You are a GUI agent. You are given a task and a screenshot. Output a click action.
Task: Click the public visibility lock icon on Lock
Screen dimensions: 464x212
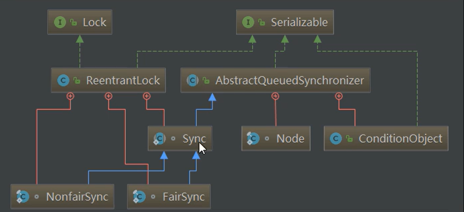[73, 22]
